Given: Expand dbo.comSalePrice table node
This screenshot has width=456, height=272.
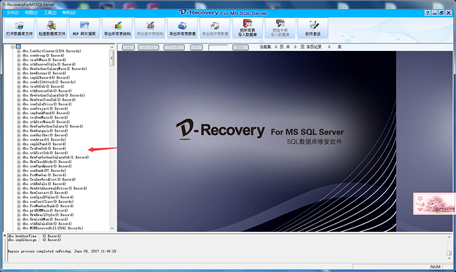Looking at the screenshot, I should 19,104.
